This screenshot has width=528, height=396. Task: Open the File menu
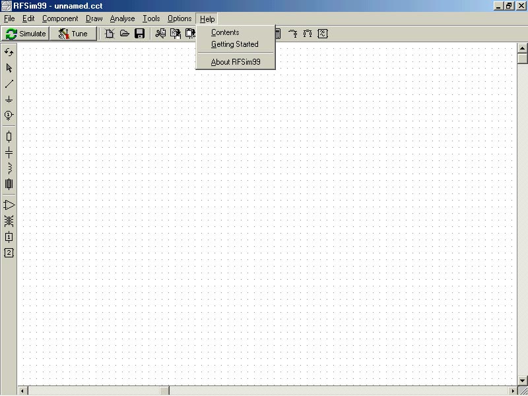9,18
